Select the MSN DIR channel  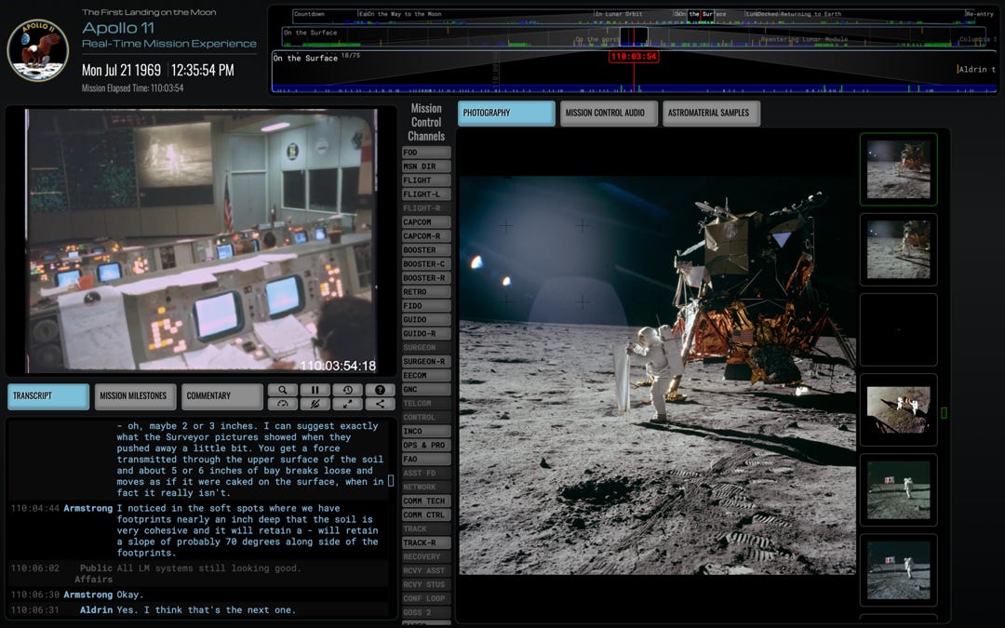(426, 167)
